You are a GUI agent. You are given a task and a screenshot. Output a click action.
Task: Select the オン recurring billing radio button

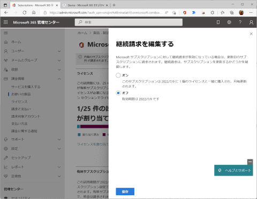coord(118,75)
